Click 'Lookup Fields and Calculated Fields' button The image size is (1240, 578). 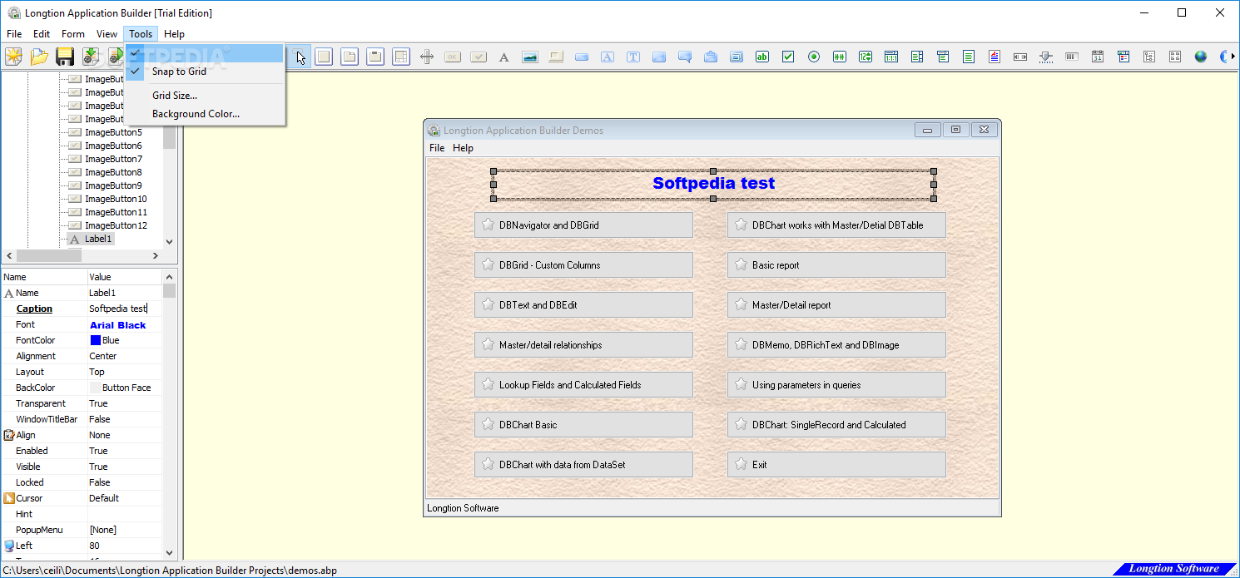click(583, 385)
